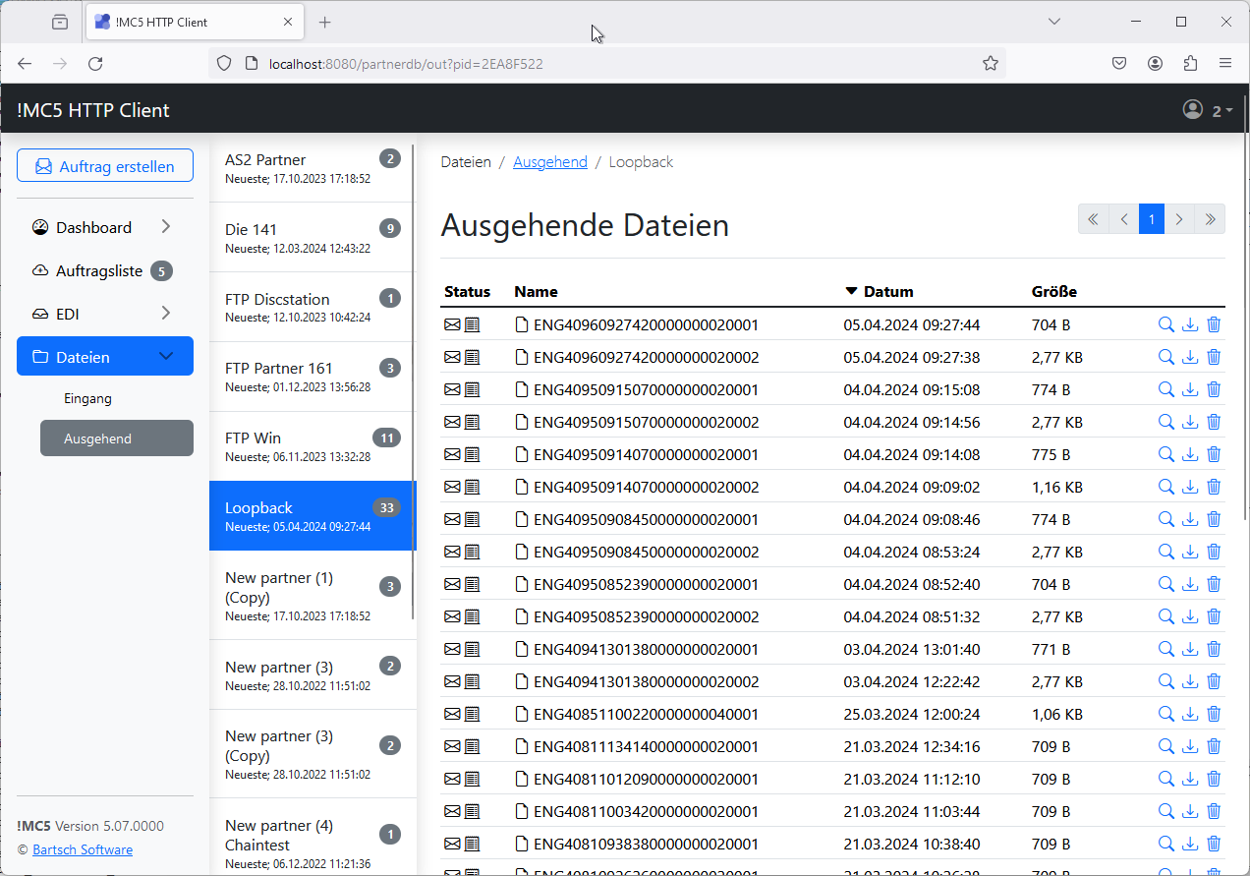Screen dimensions: 1250x876
Task: Open browser extensions icon
Action: coord(1190,63)
